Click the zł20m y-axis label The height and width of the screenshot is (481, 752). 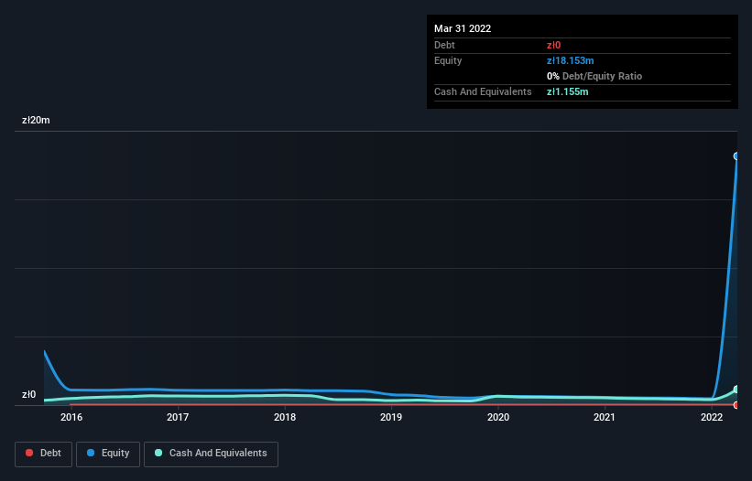click(36, 120)
